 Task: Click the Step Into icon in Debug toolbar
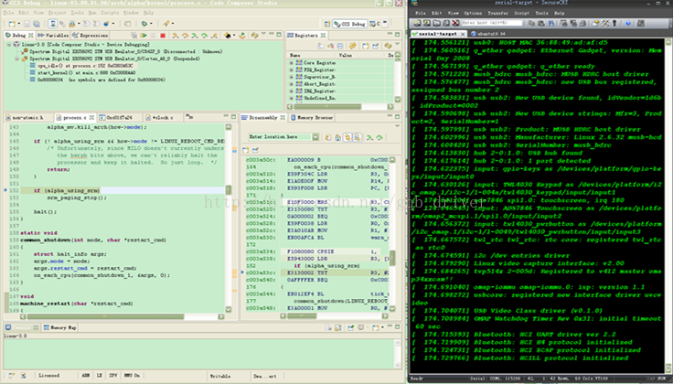(176, 35)
